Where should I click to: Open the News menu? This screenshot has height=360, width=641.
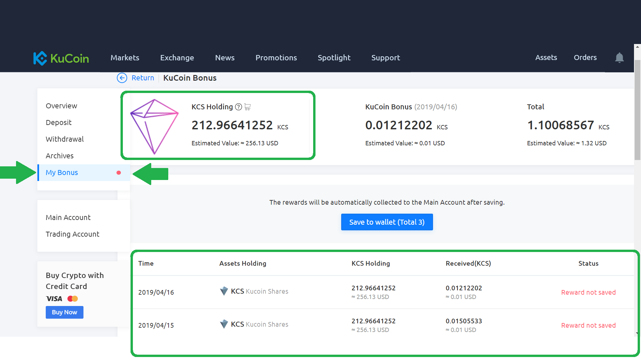225,58
